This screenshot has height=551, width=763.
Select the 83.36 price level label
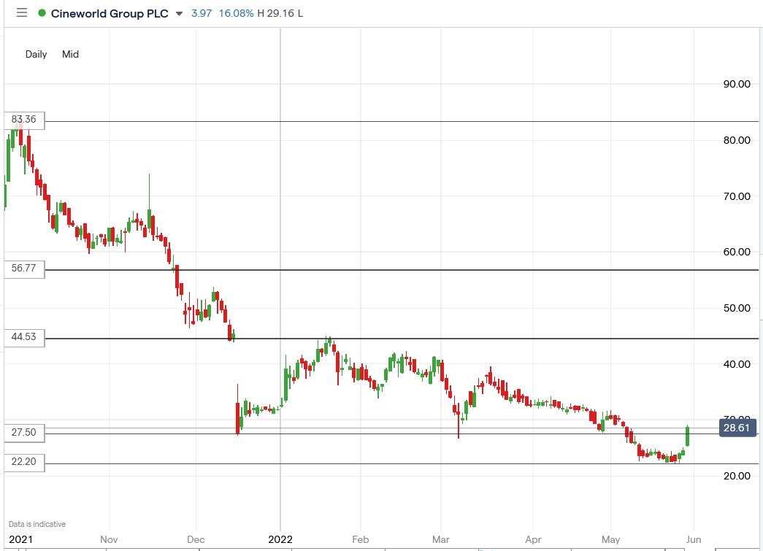pos(23,120)
